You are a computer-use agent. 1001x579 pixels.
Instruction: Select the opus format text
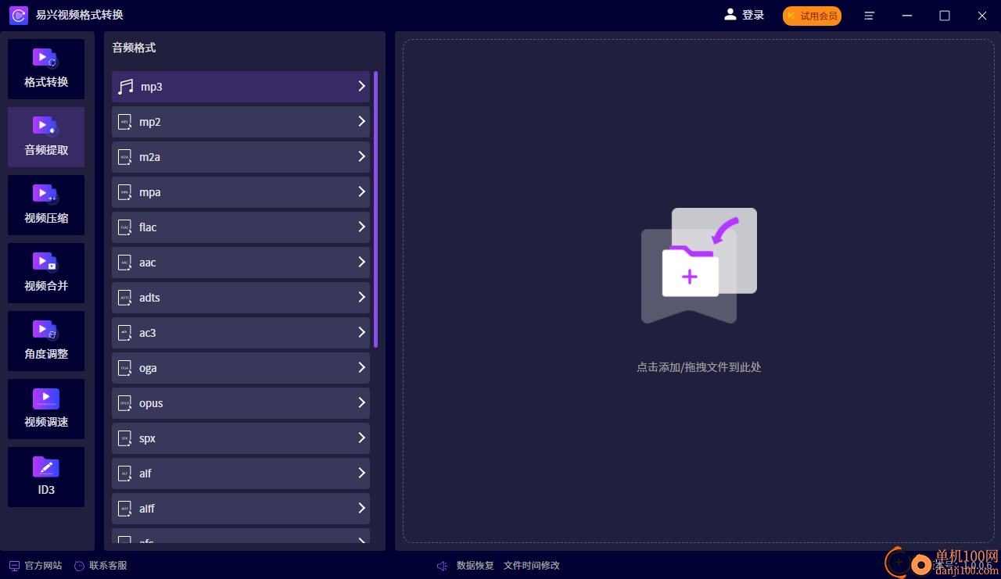coord(151,403)
